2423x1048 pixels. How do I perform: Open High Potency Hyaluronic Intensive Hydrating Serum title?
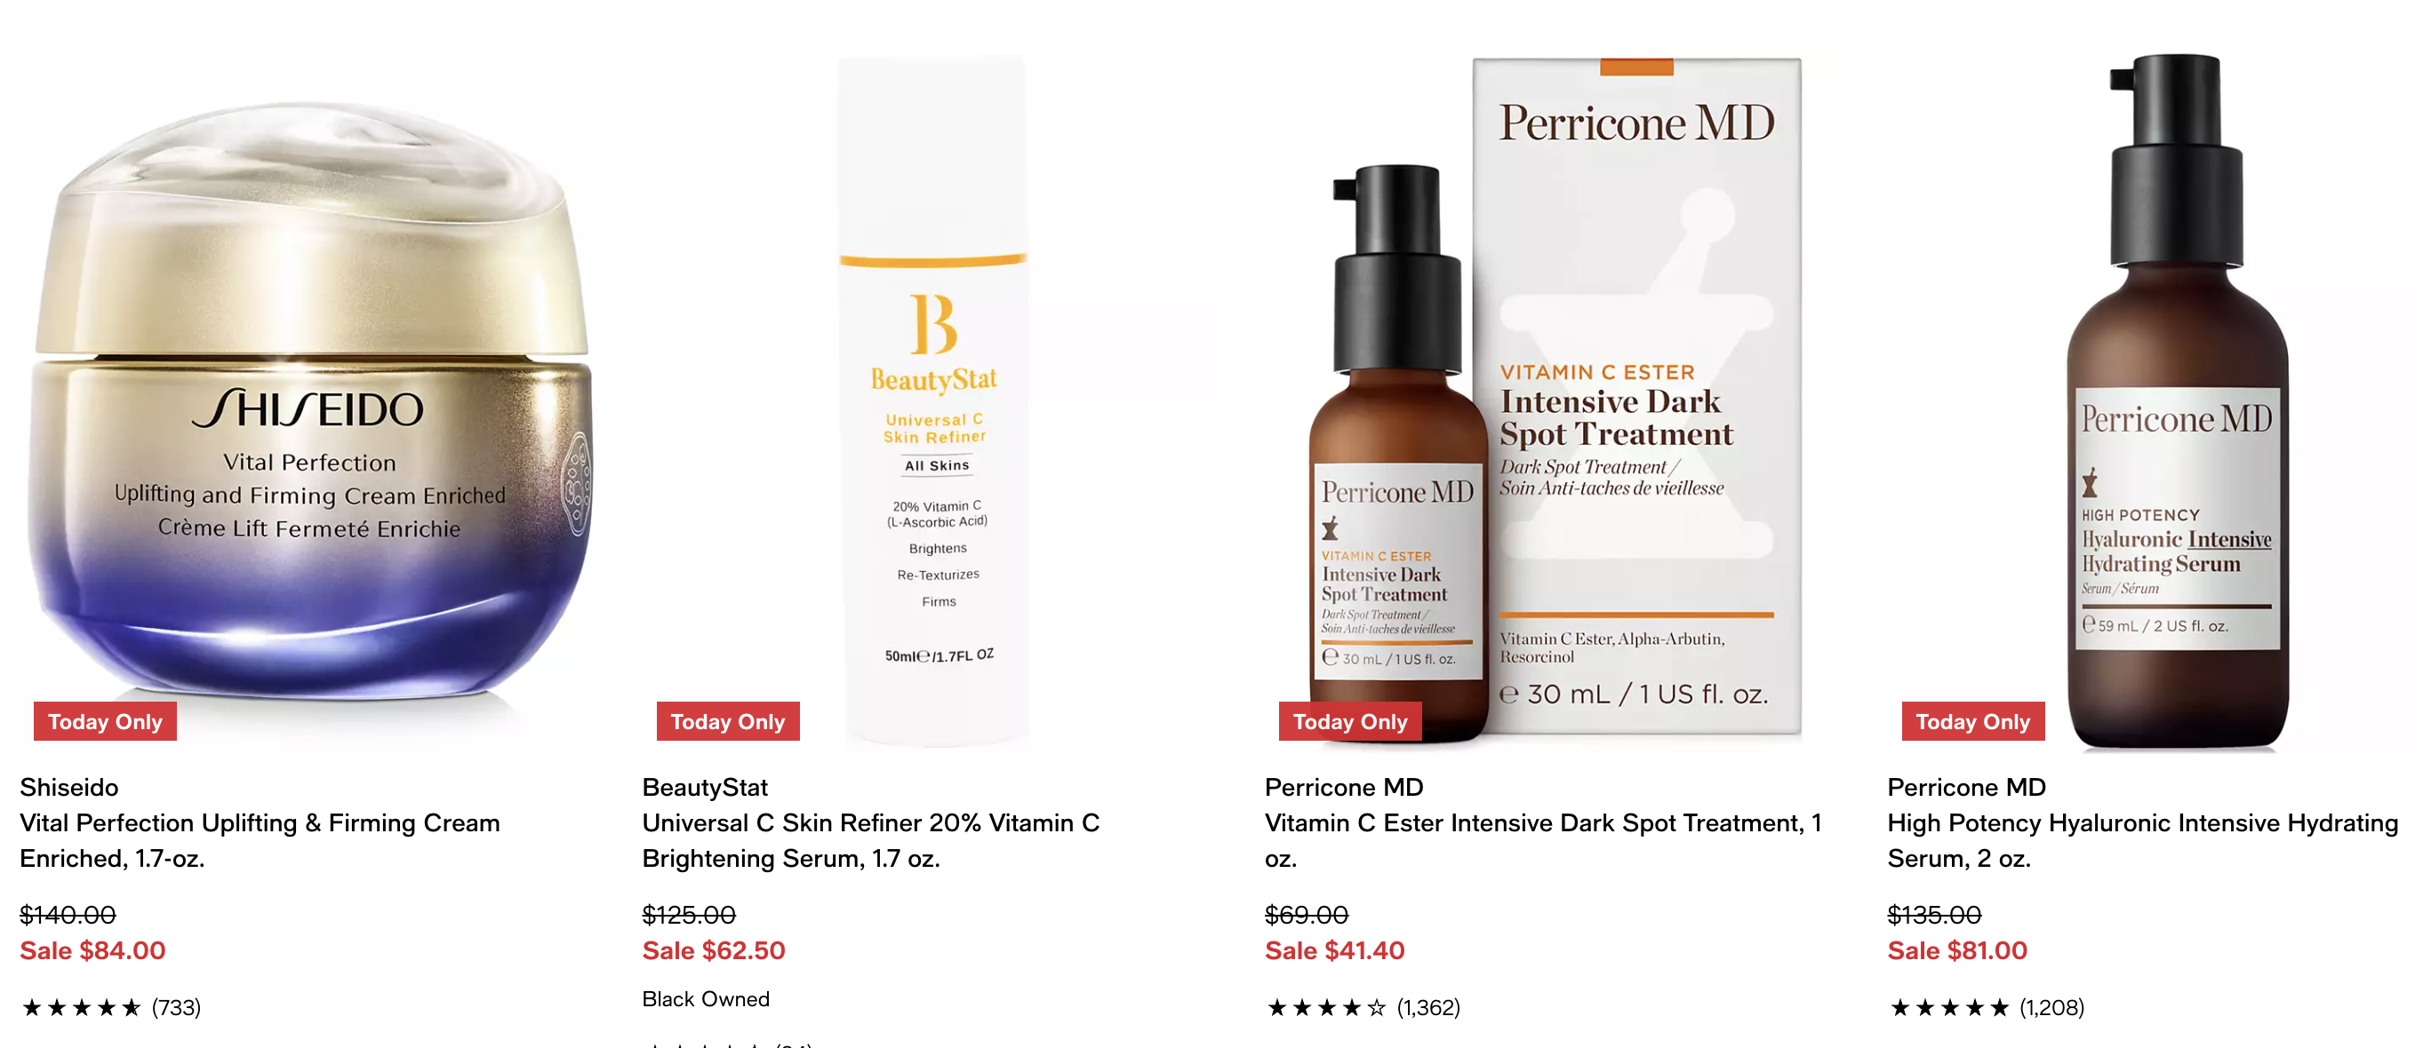click(2143, 840)
